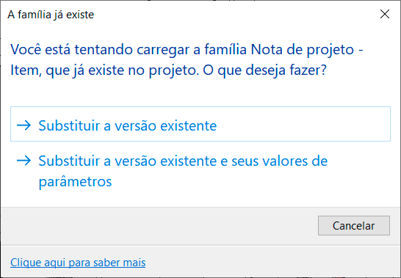Replace the family version and its parameter values
Screen dimensions: 401x278
[x=201, y=171]
